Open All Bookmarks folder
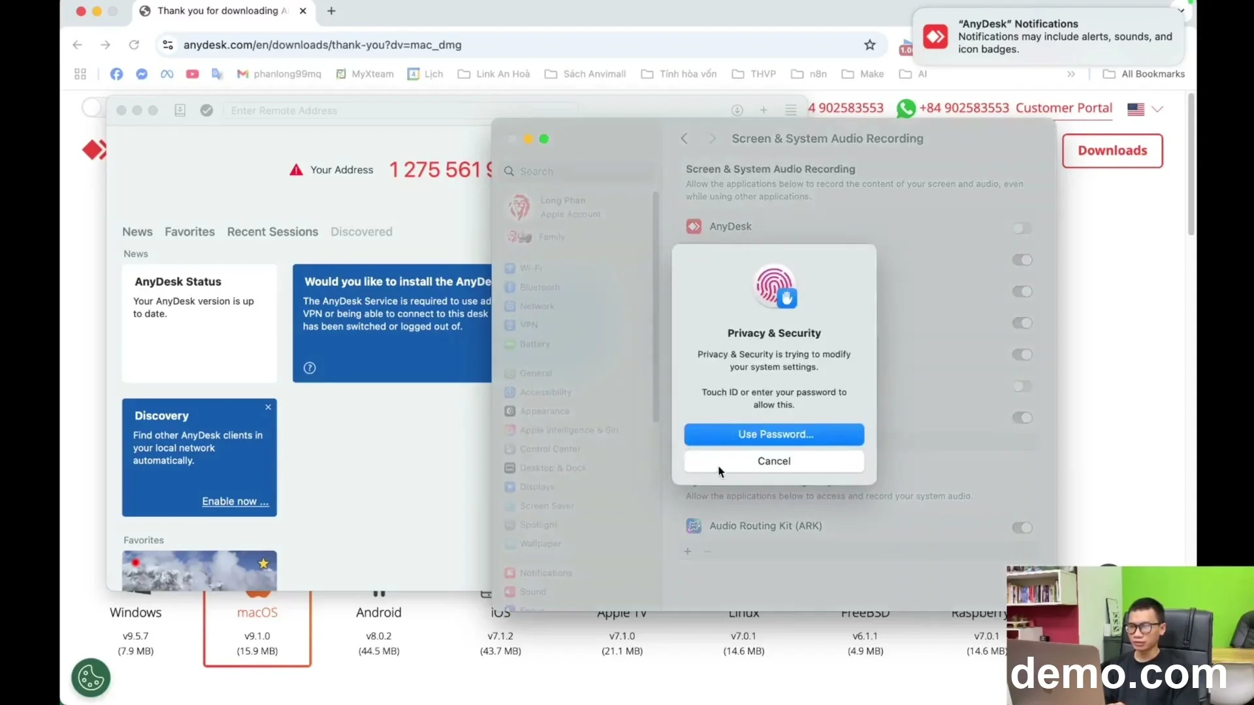Image resolution: width=1254 pixels, height=705 pixels. point(1144,74)
